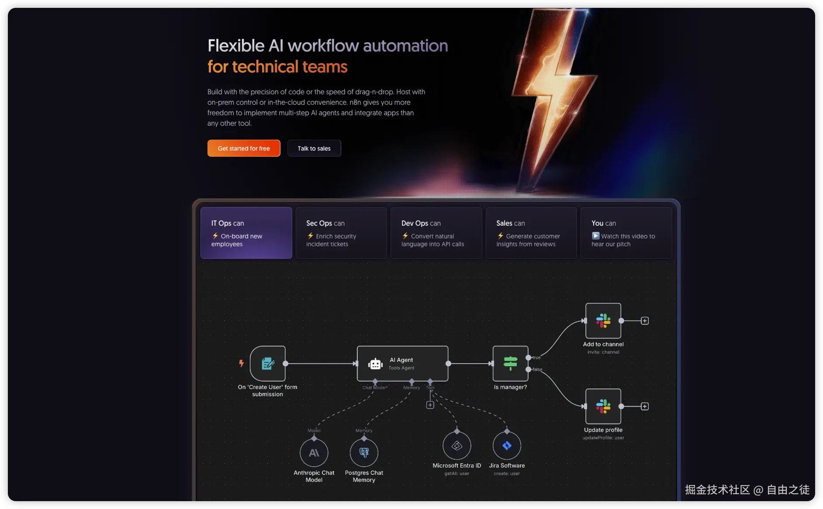823x509 pixels.
Task: Click the 'getAll: user' subtitle
Action: click(x=457, y=474)
